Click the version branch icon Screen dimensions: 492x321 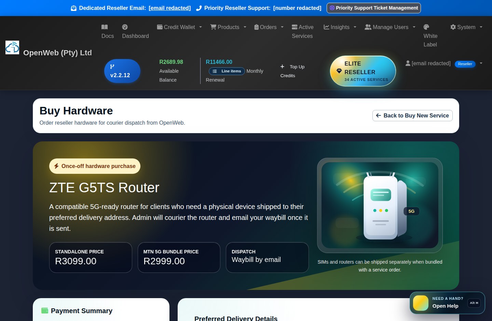click(112, 67)
